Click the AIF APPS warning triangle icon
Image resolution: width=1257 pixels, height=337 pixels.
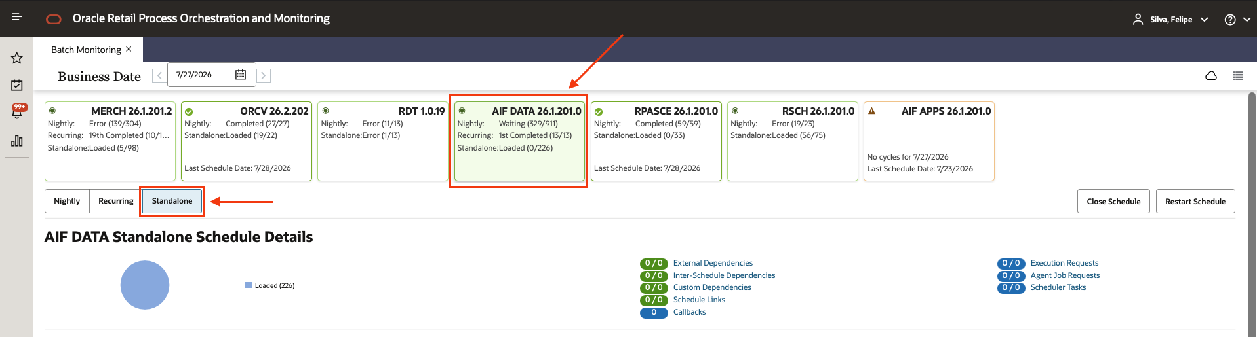pyautogui.click(x=871, y=111)
